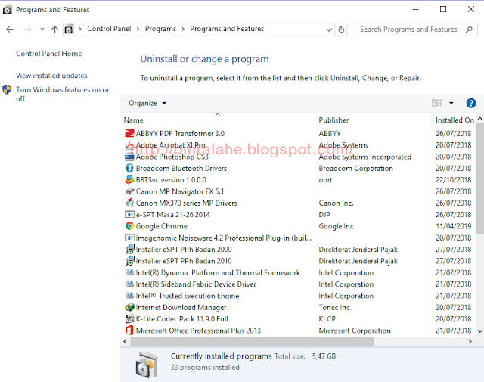
Task: Click the Adobe Acrobat XI Pro icon
Action: [x=129, y=144]
